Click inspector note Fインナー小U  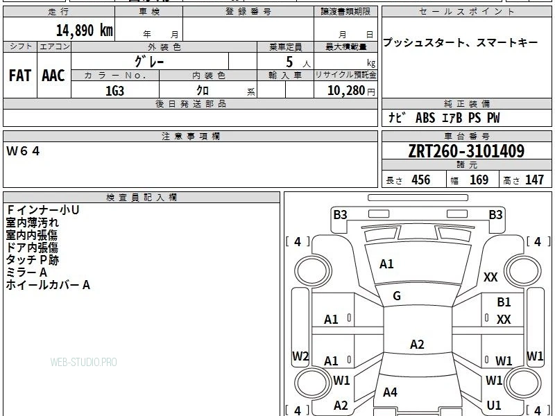42,210
